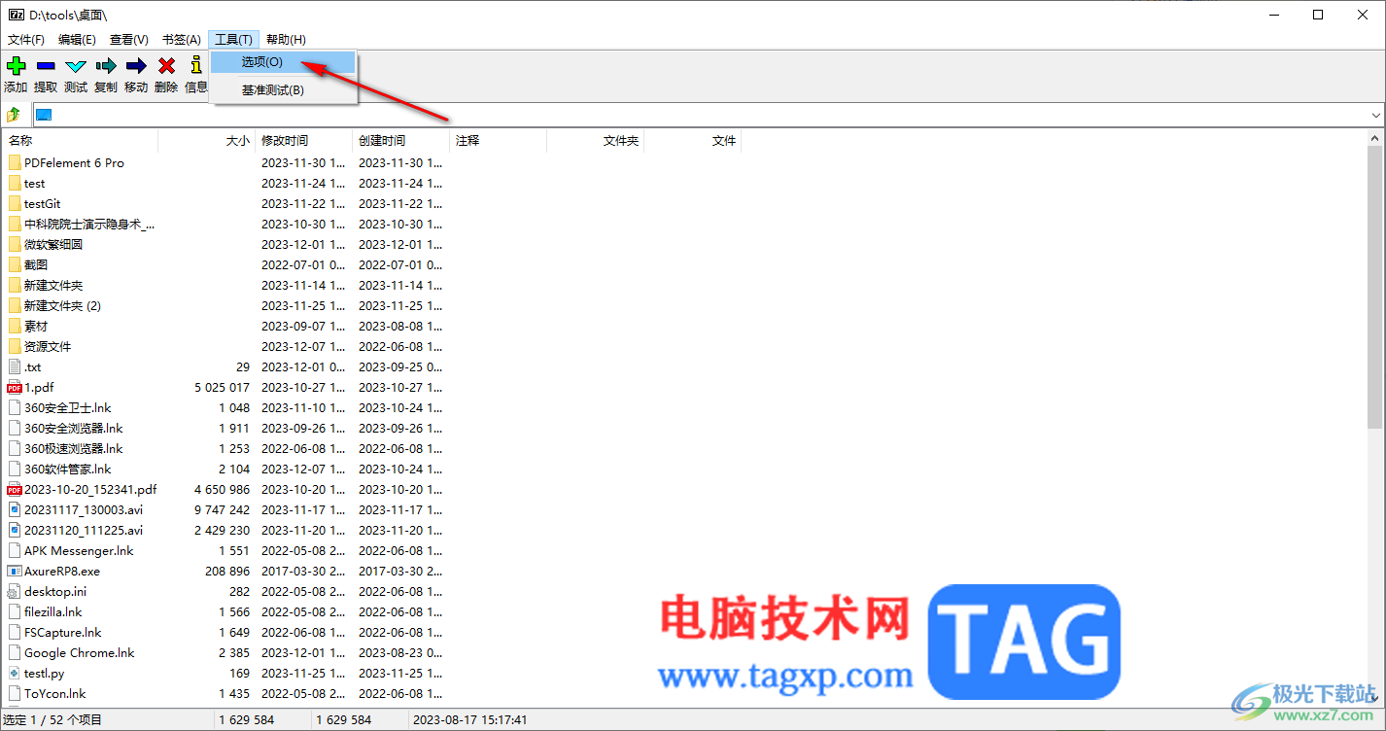Image resolution: width=1386 pixels, height=731 pixels.
Task: Click the Extract (提取) minus icon
Action: point(46,66)
